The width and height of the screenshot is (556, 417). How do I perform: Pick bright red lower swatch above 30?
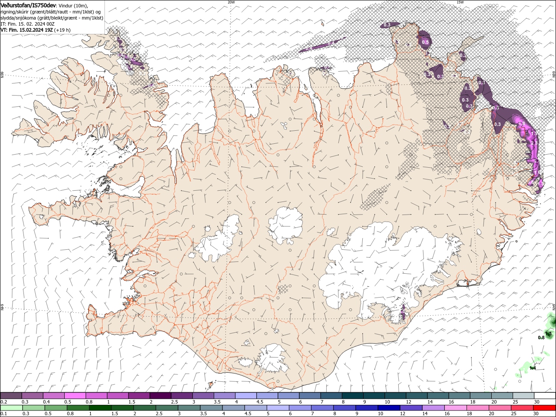545,408
